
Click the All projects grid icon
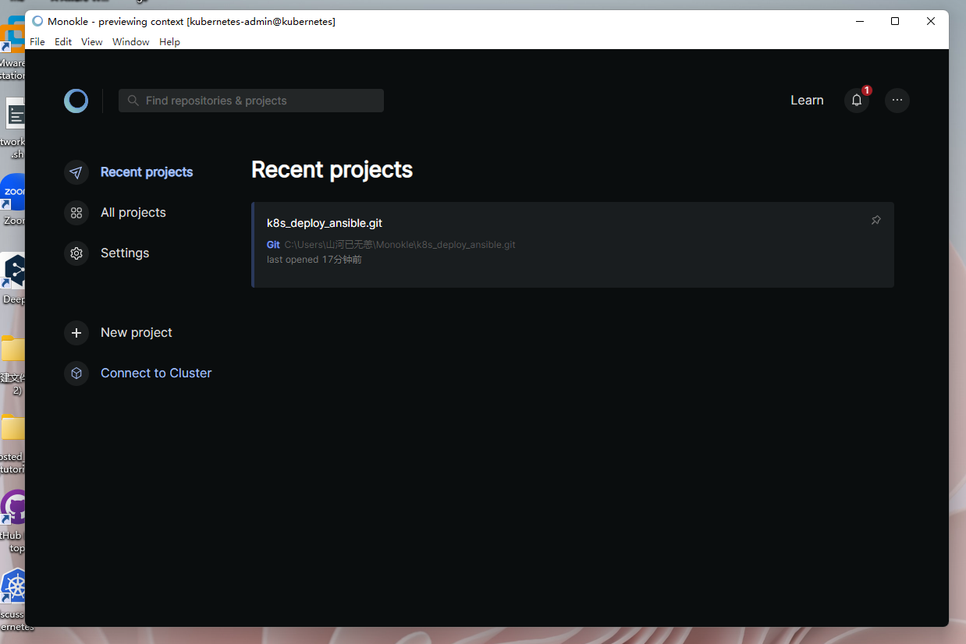tap(76, 213)
